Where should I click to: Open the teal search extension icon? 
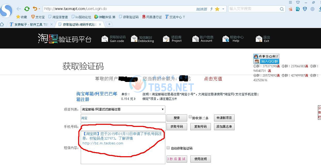click(298, 9)
